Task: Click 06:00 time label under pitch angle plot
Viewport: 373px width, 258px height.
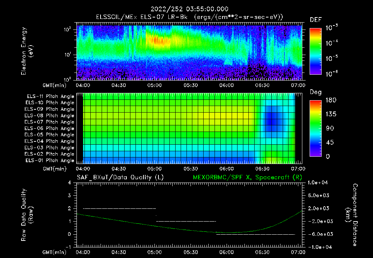Action: (x=227, y=169)
